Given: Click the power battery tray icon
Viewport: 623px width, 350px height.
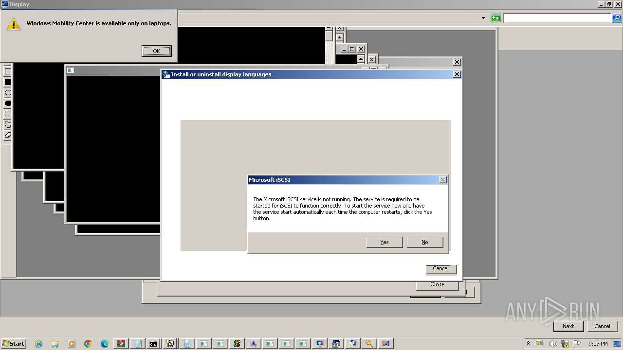Looking at the screenshot, I should pos(539,344).
